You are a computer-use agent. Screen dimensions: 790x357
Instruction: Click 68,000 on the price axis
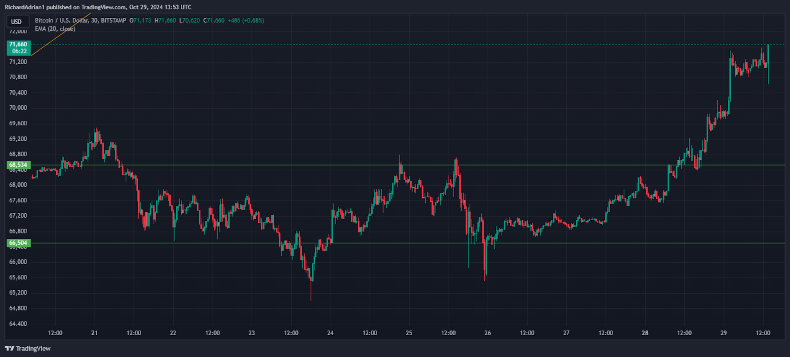coord(18,185)
